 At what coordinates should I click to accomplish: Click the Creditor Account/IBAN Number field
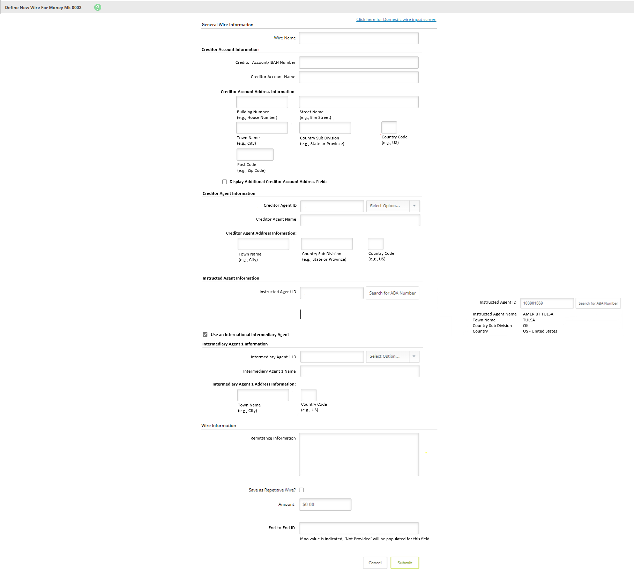click(358, 62)
